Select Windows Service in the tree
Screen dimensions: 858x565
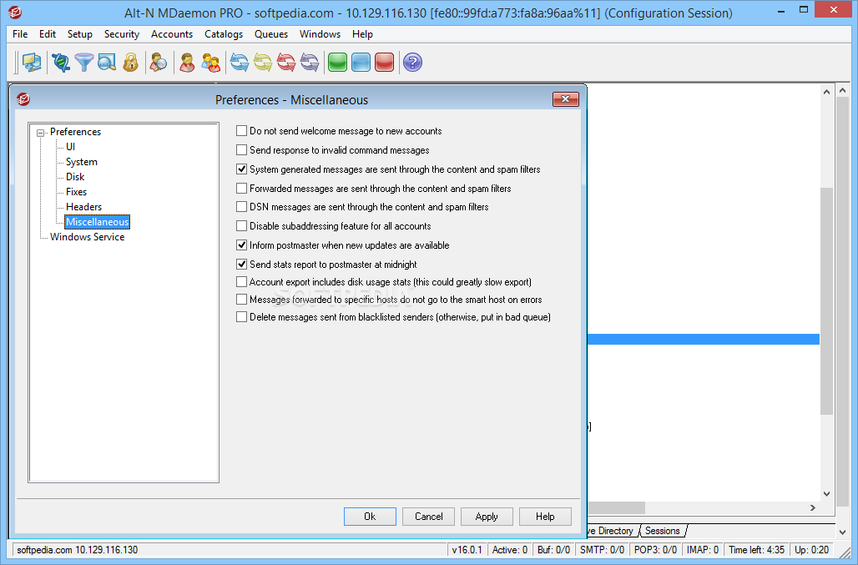coord(87,237)
